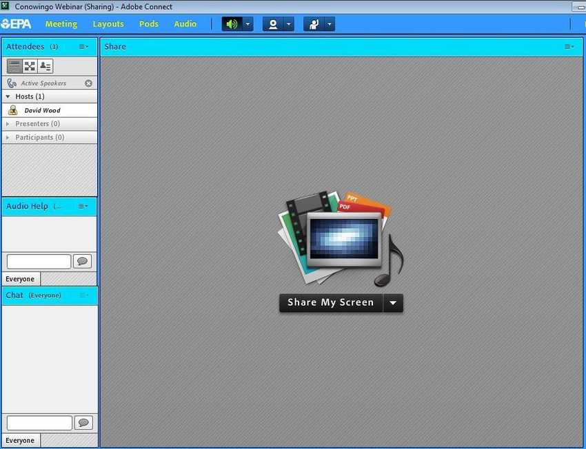Open Share pod options menu
This screenshot has width=586, height=449.
tap(569, 47)
